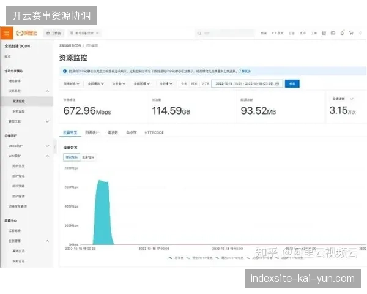Click the calendar icon in date field

(x=277, y=84)
